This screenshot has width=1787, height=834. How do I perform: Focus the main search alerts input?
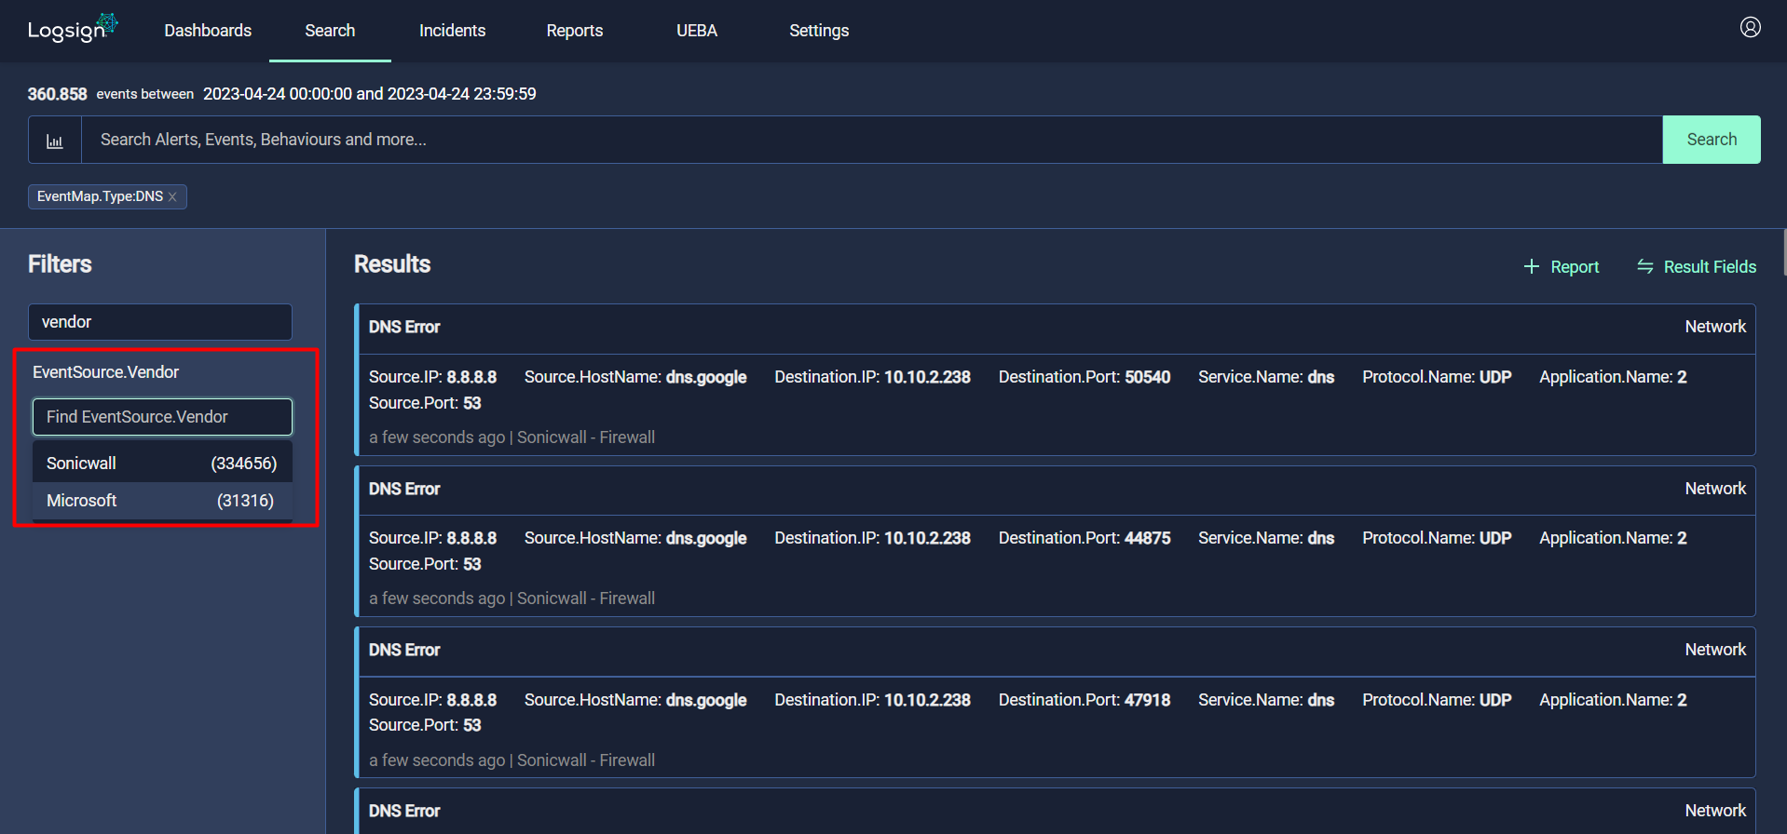click(x=872, y=140)
